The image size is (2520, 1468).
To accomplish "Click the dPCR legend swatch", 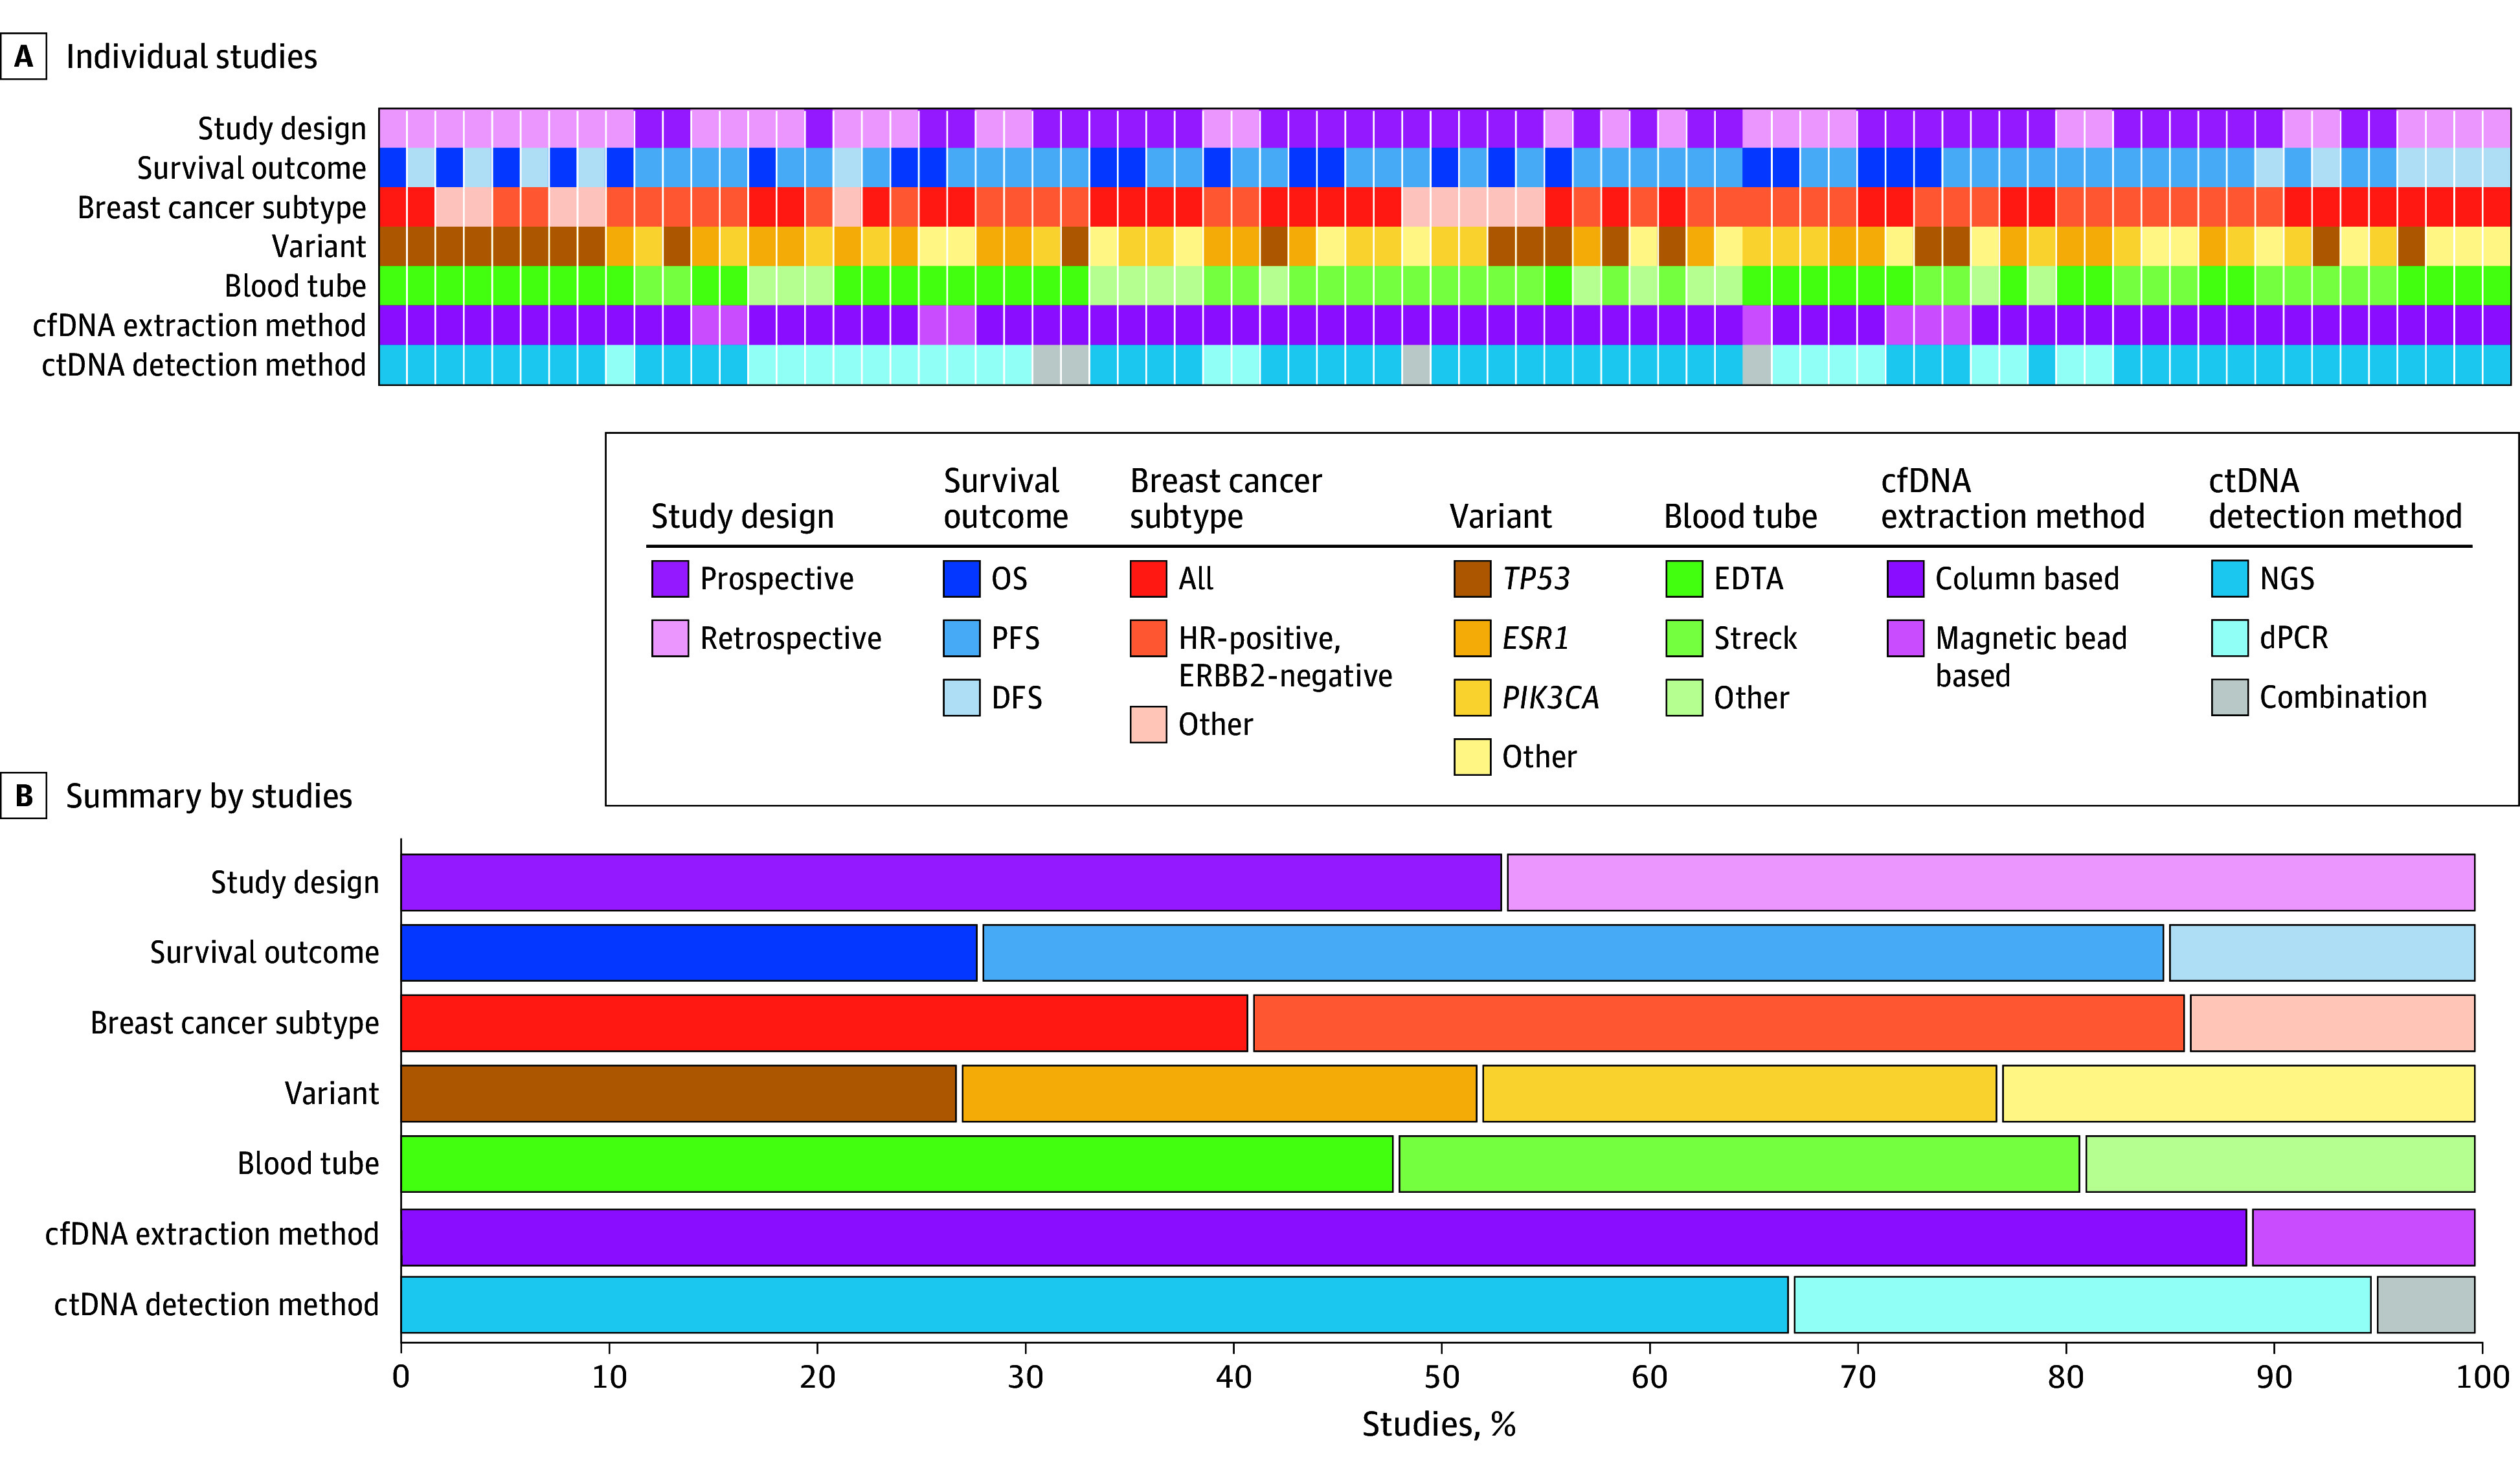I will point(2230,638).
